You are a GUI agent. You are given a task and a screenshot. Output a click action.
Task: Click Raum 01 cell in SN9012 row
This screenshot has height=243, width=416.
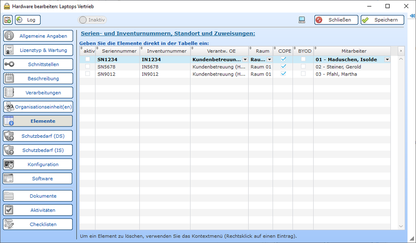(261, 74)
